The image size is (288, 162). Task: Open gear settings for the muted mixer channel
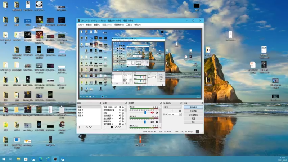pos(157,113)
